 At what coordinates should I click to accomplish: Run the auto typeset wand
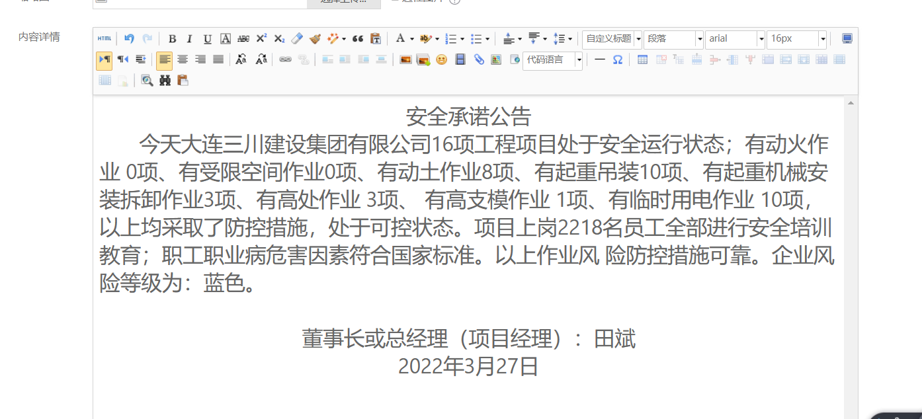[x=333, y=39]
